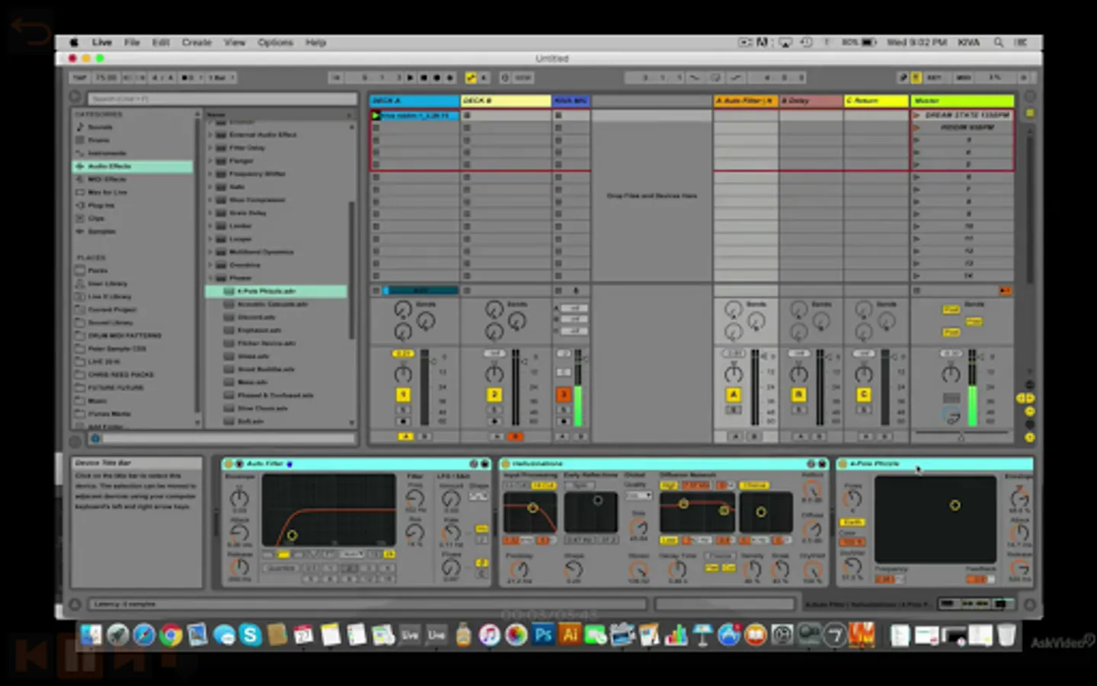Click the Arrangement Record button in transport
Screen dimensions: 1097x686
[437, 78]
